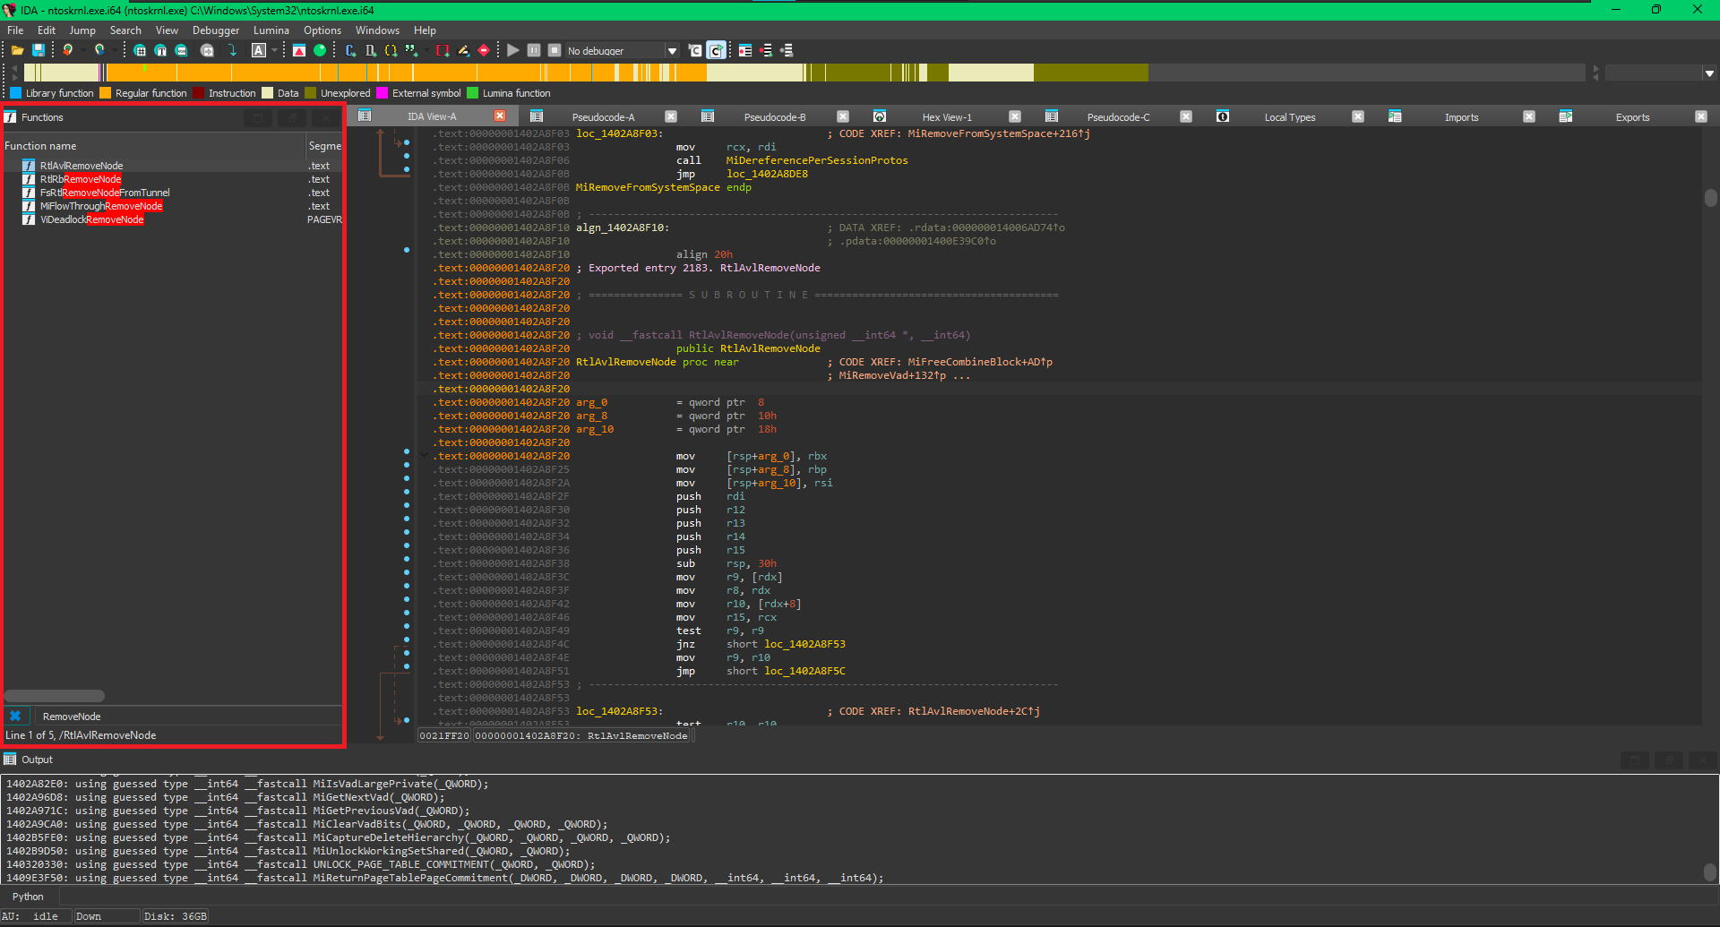
Task: Click the red stop-sign breakpoint icon
Action: tap(484, 51)
